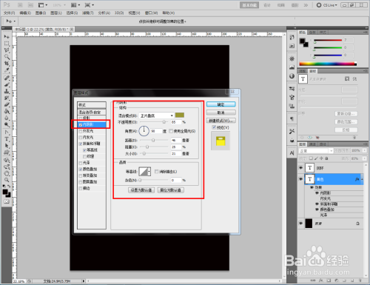Toggle the 预览 (Preview) checkbox

point(214,127)
